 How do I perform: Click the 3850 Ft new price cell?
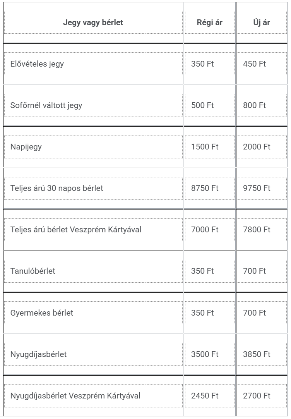click(262, 354)
